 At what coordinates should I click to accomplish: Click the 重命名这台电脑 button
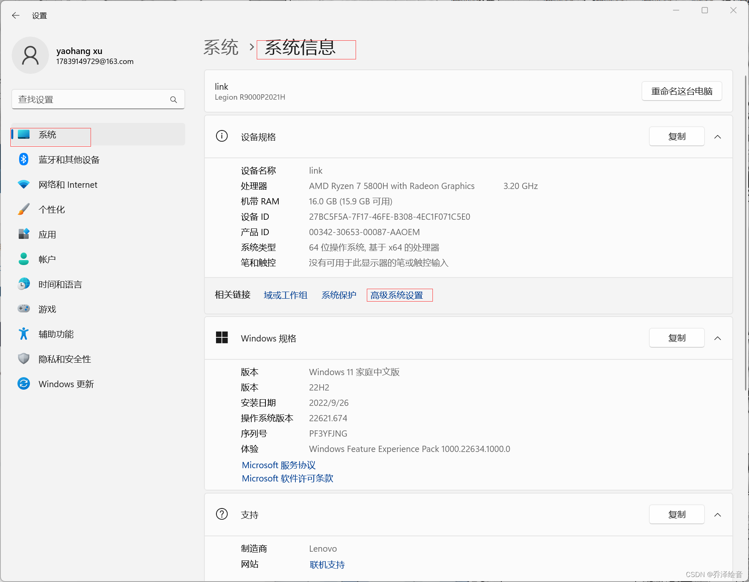(681, 91)
